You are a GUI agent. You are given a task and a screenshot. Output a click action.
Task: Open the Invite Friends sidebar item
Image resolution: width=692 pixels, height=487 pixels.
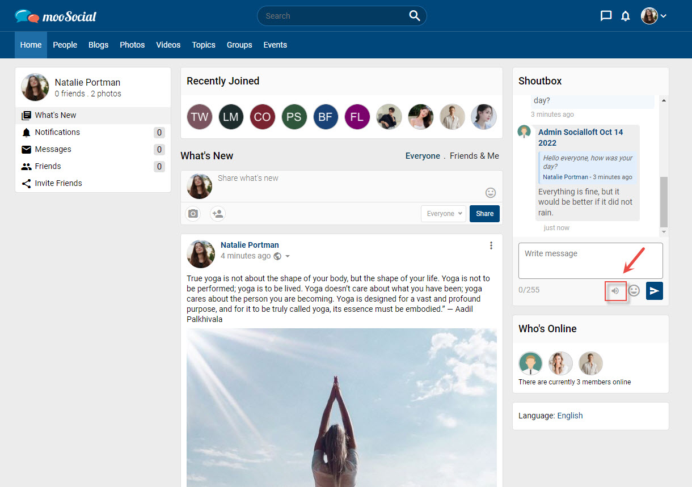[93, 184]
